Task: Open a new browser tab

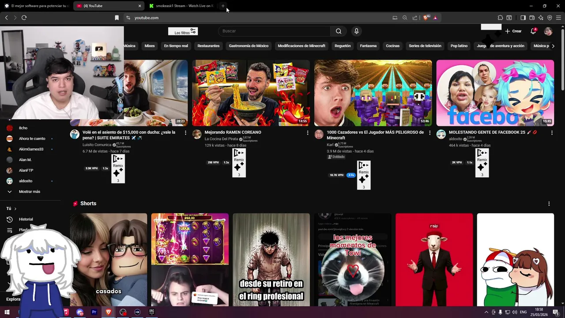Action: [223, 6]
